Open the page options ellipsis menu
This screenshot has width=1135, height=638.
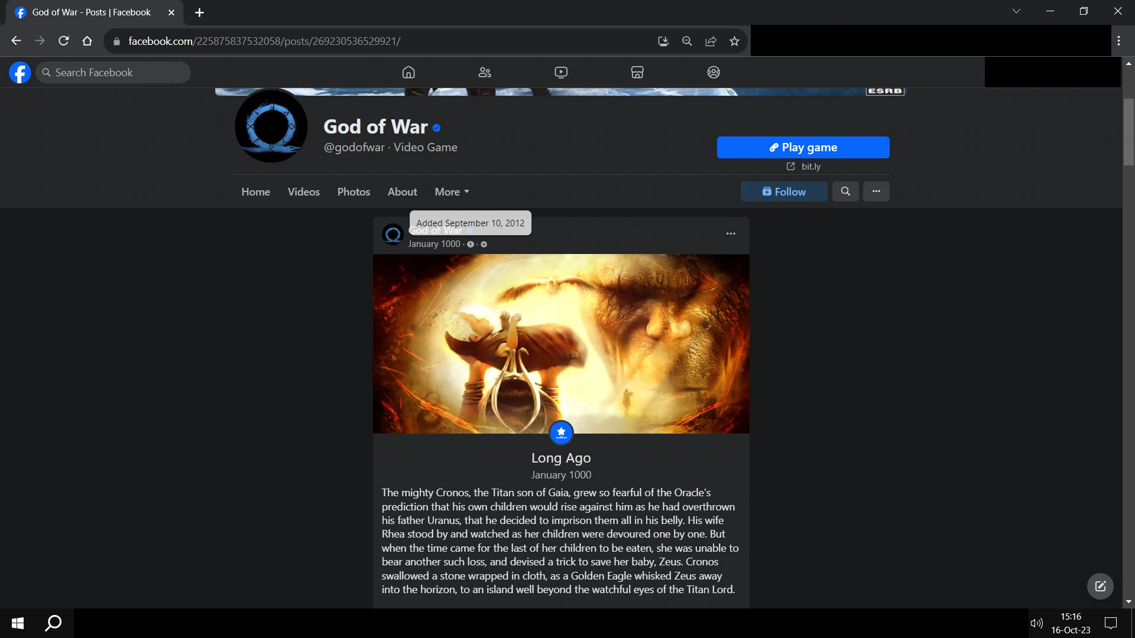876,191
